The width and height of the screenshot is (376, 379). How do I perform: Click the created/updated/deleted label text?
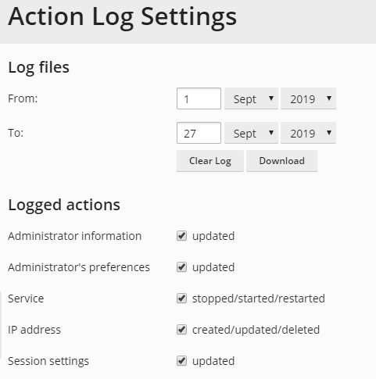pyautogui.click(x=256, y=330)
